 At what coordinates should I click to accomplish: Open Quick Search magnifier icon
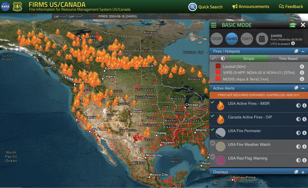[x=192, y=7]
